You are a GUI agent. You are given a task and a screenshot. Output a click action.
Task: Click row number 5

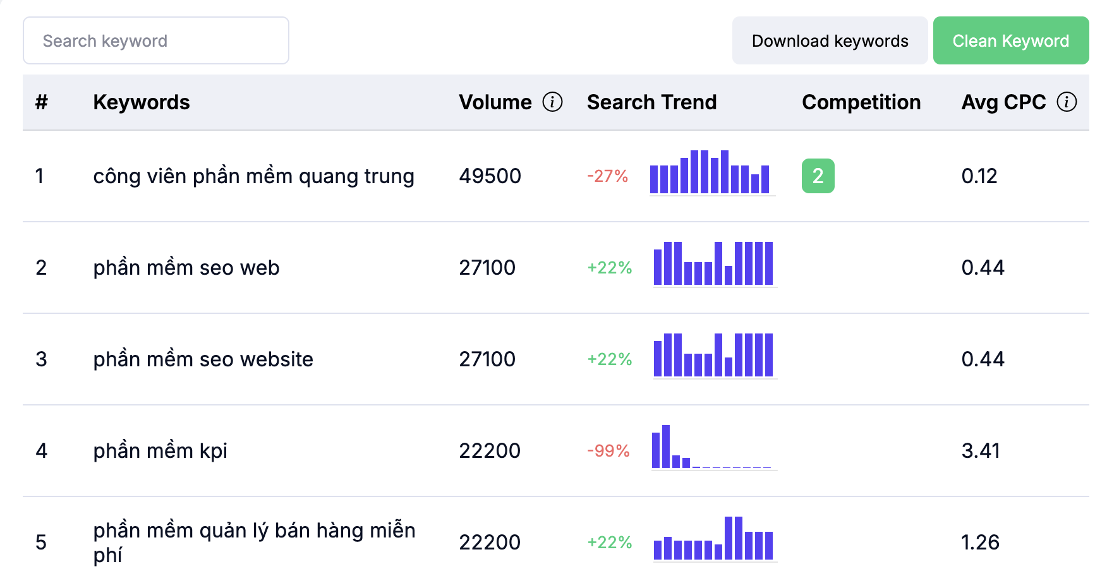[41, 542]
